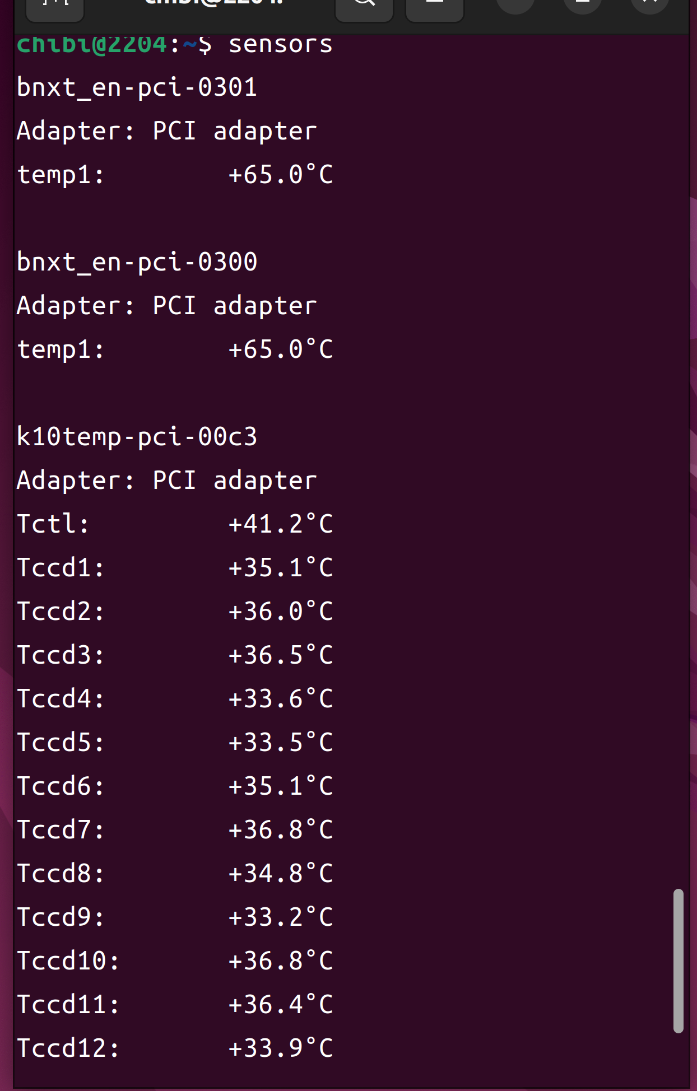Click the Tccd10 temperature value +36.8°C

point(280,961)
